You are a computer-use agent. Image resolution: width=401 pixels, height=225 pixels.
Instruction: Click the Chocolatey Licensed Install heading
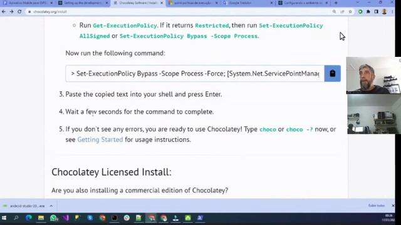[112, 172]
